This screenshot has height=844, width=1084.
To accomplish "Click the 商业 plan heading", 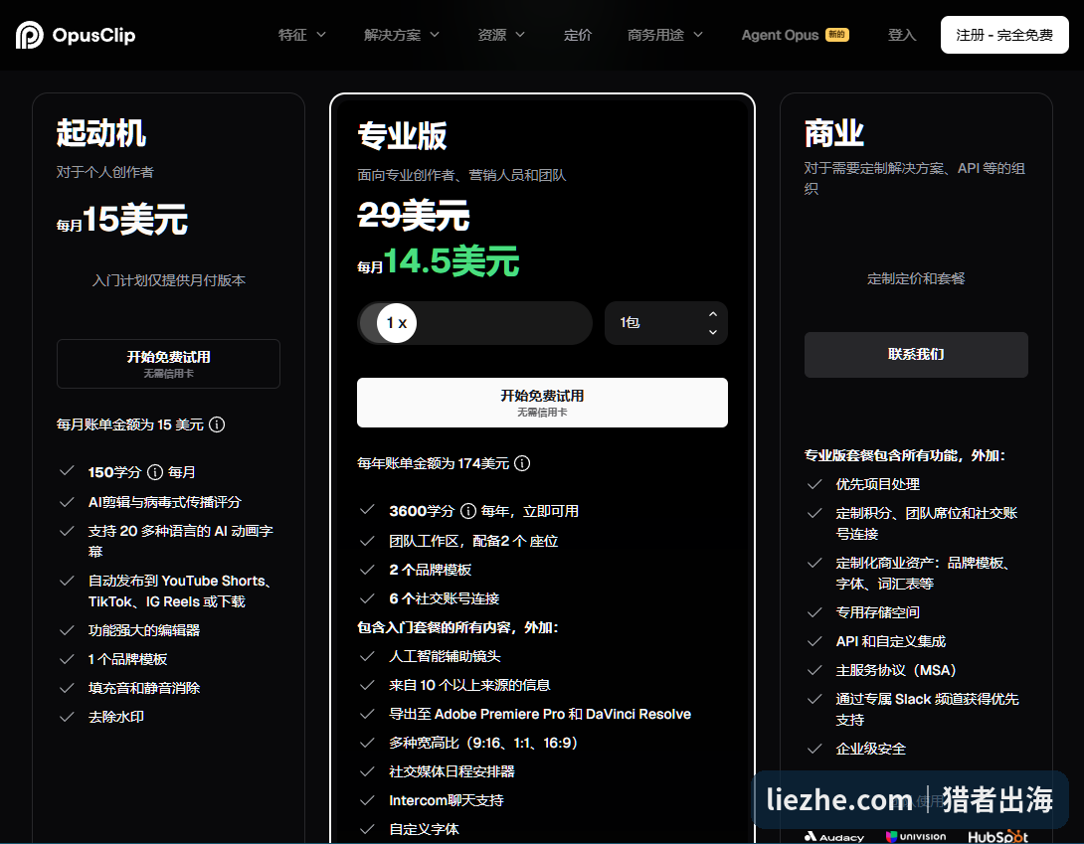I will point(833,133).
